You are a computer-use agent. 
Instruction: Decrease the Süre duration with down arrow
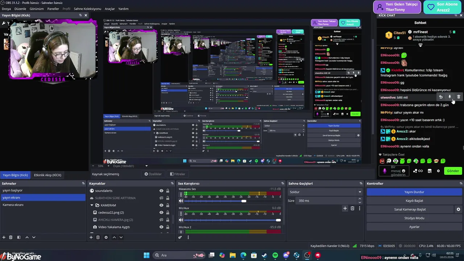(360, 202)
